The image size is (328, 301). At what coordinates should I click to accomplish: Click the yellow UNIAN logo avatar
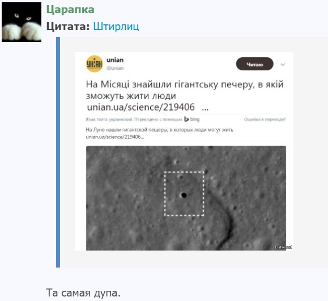(x=95, y=64)
